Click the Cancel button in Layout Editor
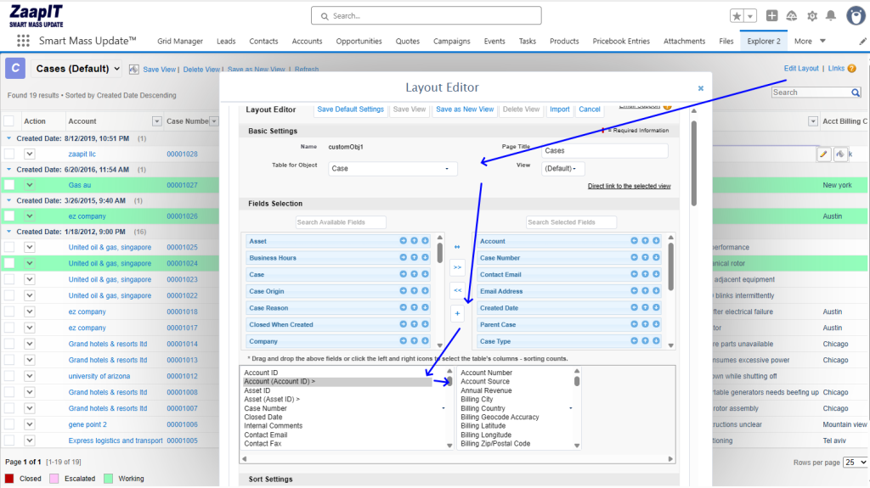870x488 pixels. [590, 109]
